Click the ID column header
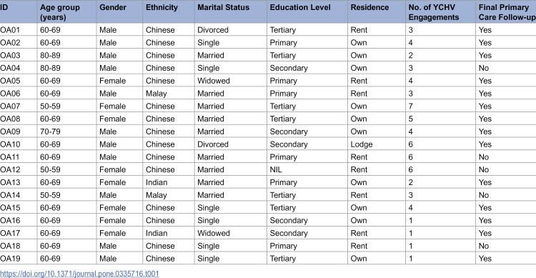Screen dimensions: 536x278 pos(18,12)
